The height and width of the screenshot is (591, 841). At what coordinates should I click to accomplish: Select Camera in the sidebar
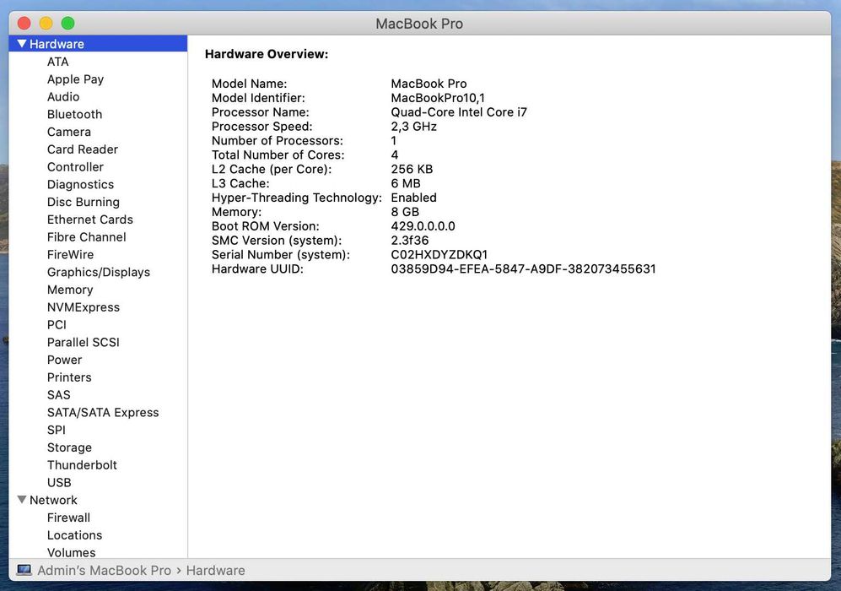pyautogui.click(x=68, y=132)
